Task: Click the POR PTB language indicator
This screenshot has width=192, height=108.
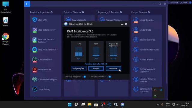Action: click(x=168, y=104)
